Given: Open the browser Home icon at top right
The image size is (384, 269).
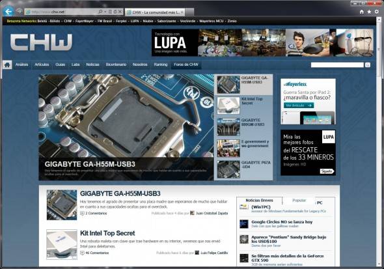Looking at the screenshot, I should click(x=362, y=12).
